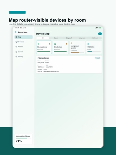Image resolution: width=116 pixels, height=155 pixels.
Task: Click the Trusted status badge
Action: pos(98,58)
